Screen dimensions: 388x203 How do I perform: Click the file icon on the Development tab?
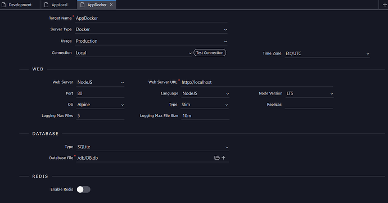point(3,4)
